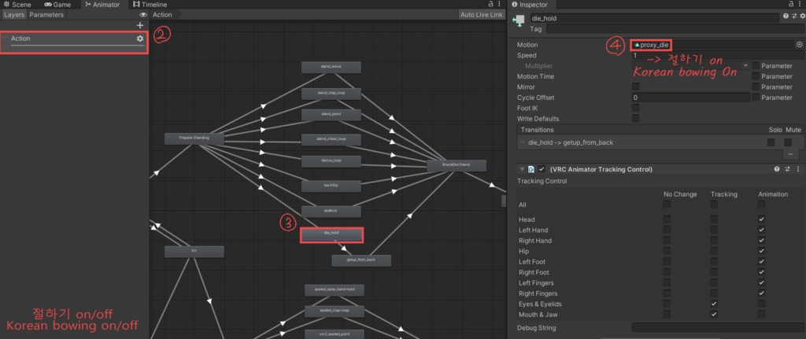Click the Speed value field
806x339 pixels.
point(718,56)
